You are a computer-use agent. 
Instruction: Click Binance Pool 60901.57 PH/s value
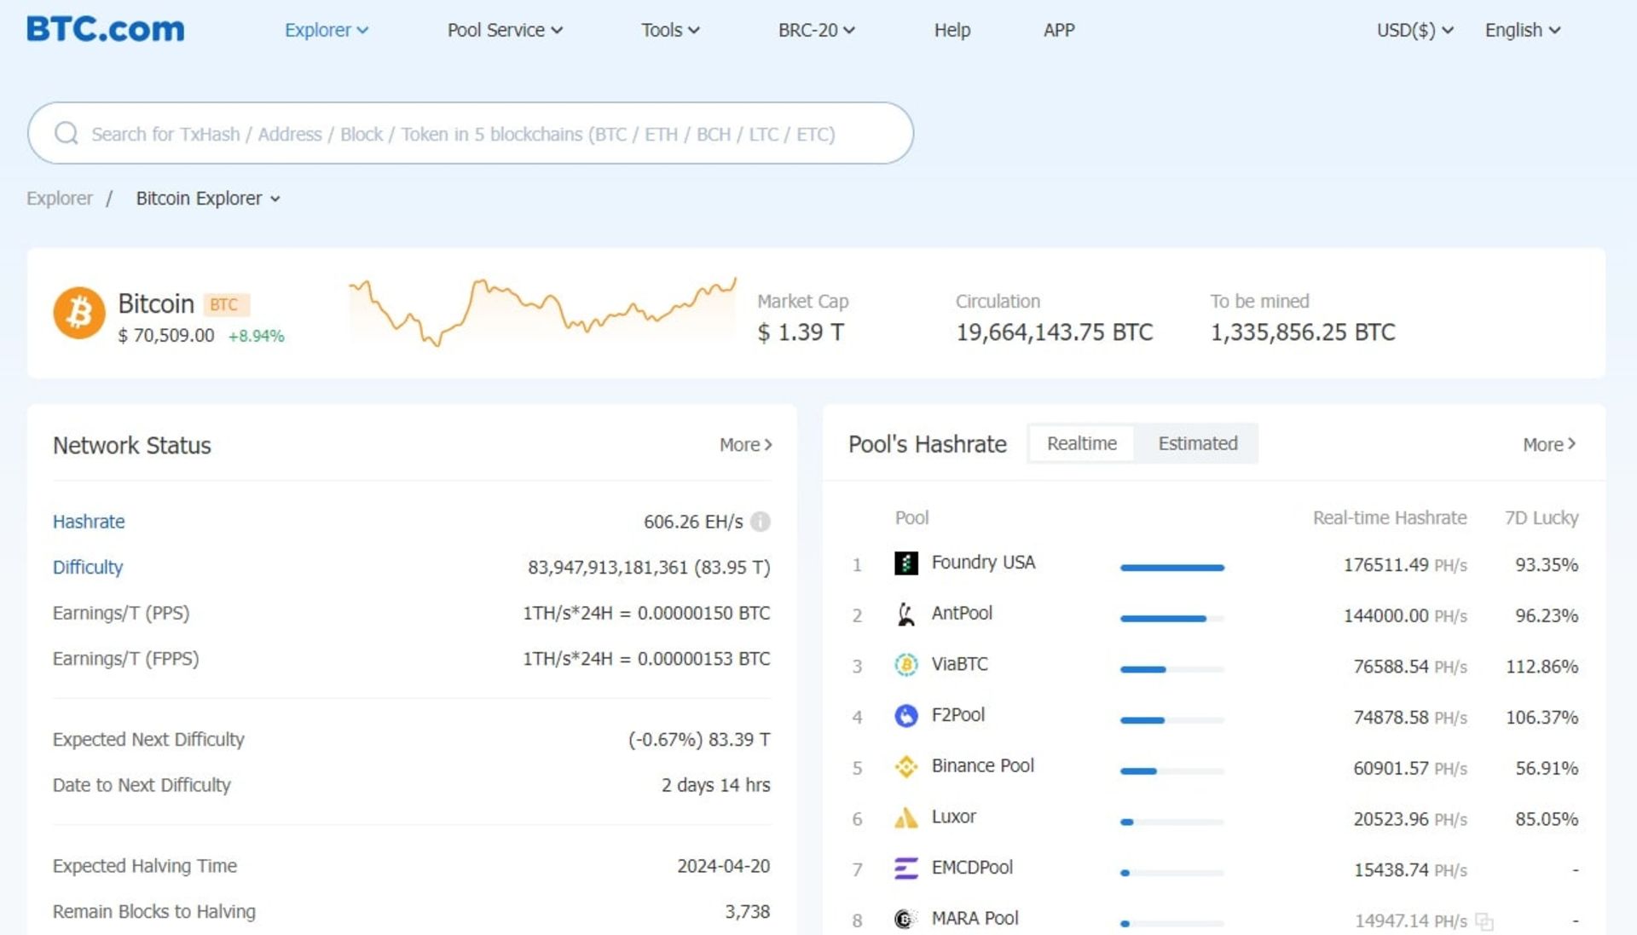click(1410, 769)
